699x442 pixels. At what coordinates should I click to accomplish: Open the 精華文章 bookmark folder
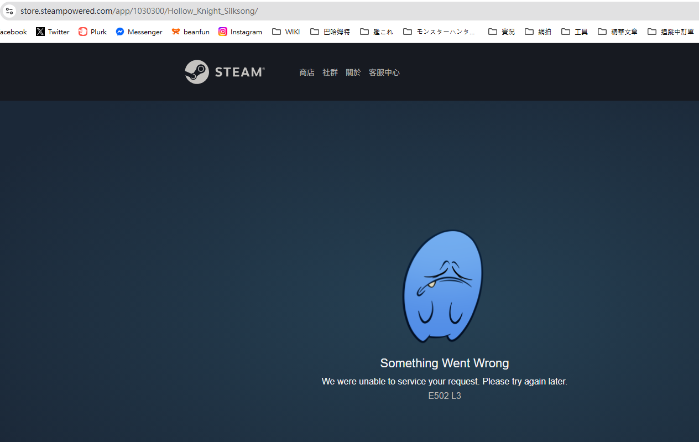pyautogui.click(x=618, y=32)
